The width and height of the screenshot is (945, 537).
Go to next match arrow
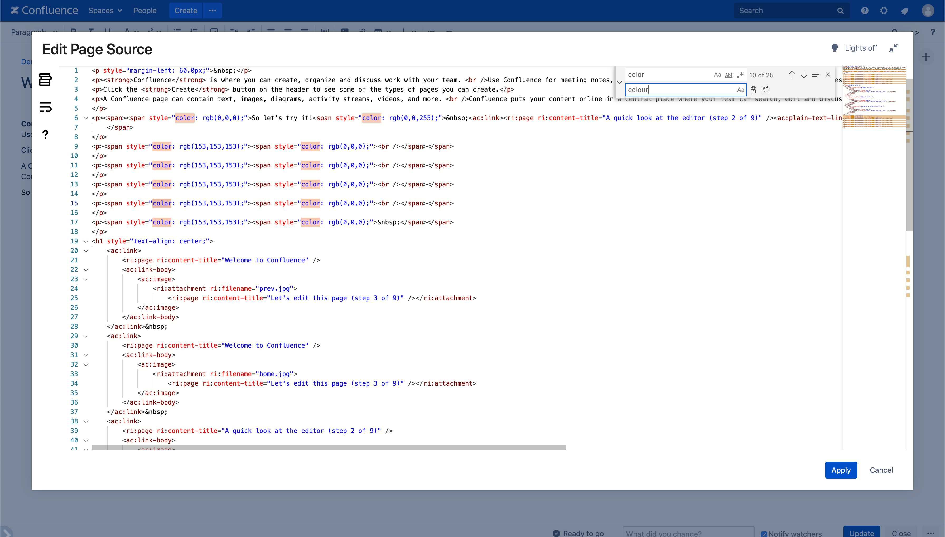point(804,75)
